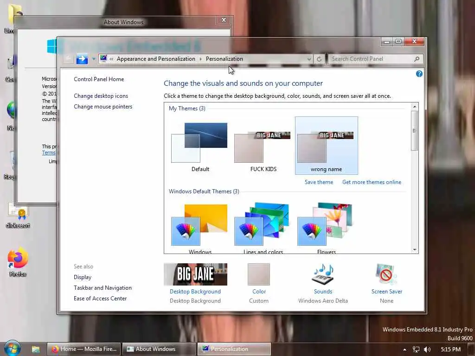Click the theme list scrollbar thumb
The image size is (475, 356).
[414, 130]
